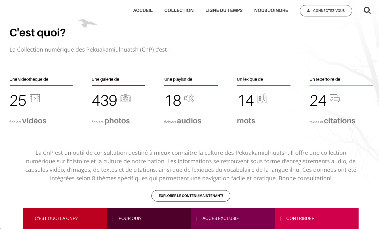Click the bird silhouette logo

(x=87, y=24)
